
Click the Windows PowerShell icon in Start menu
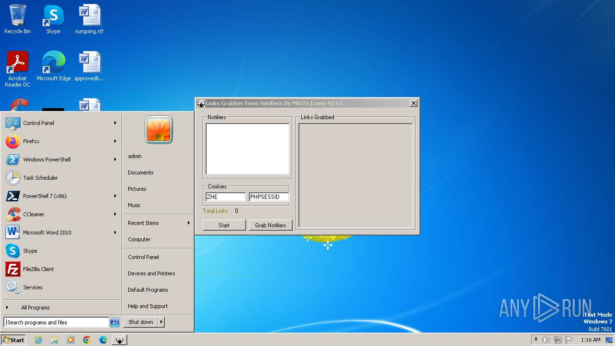click(x=13, y=160)
